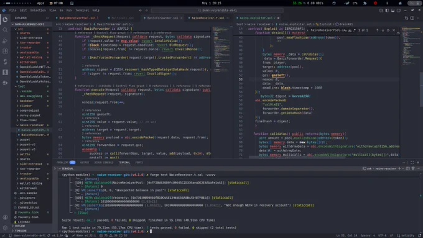Open the Extensions view in activity bar
Screen dimensions: 423x238
click(5, 51)
